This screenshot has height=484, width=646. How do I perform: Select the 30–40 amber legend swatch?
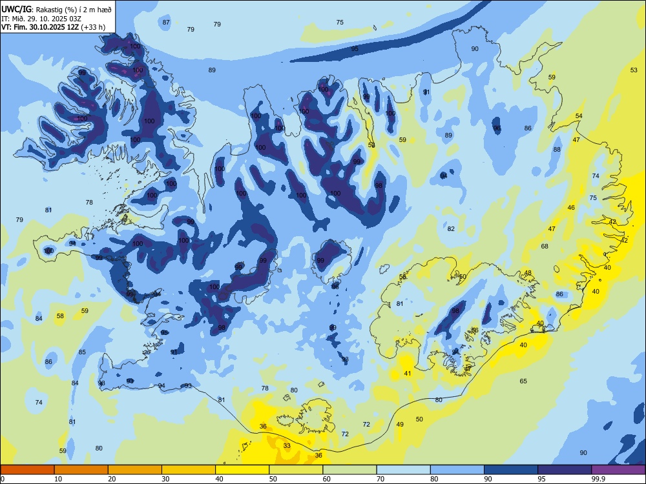pos(189,470)
